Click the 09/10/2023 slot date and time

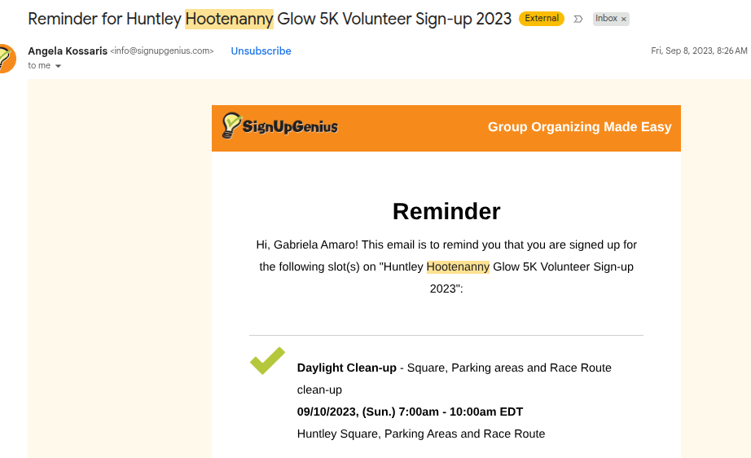(410, 412)
